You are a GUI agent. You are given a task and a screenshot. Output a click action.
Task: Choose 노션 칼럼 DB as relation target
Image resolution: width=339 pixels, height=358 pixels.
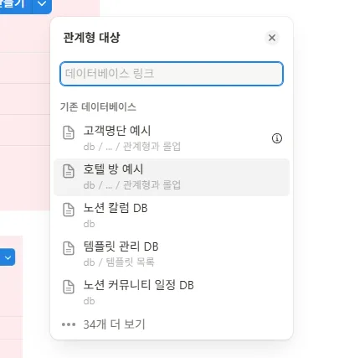coord(172,215)
